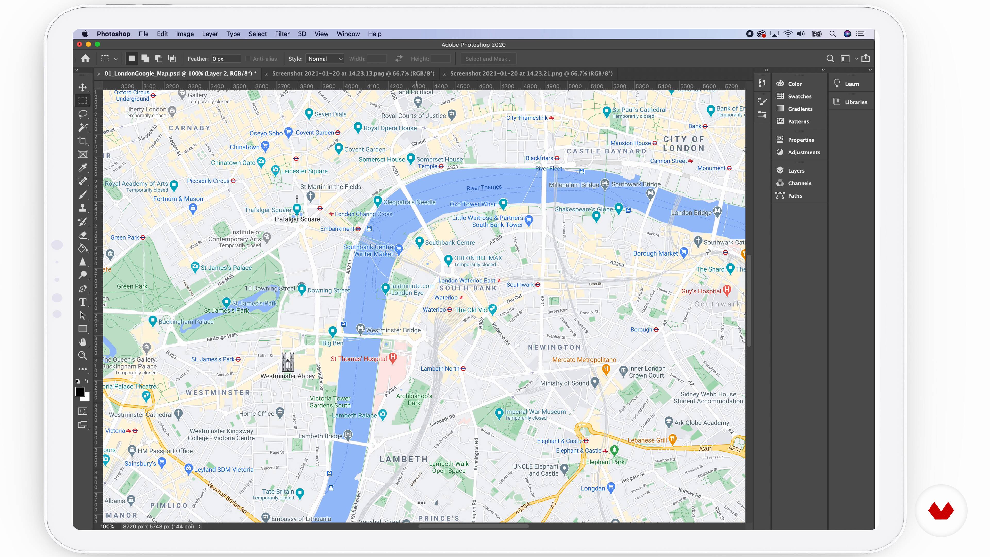Switch to Screenshot 14.23.13.png tab

click(x=353, y=73)
